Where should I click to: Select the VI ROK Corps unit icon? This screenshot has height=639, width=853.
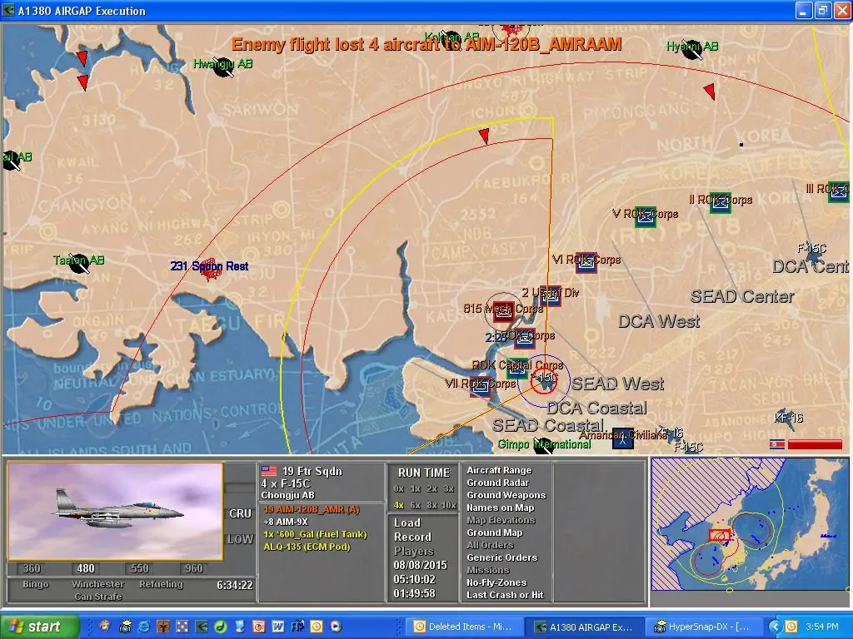tap(586, 263)
